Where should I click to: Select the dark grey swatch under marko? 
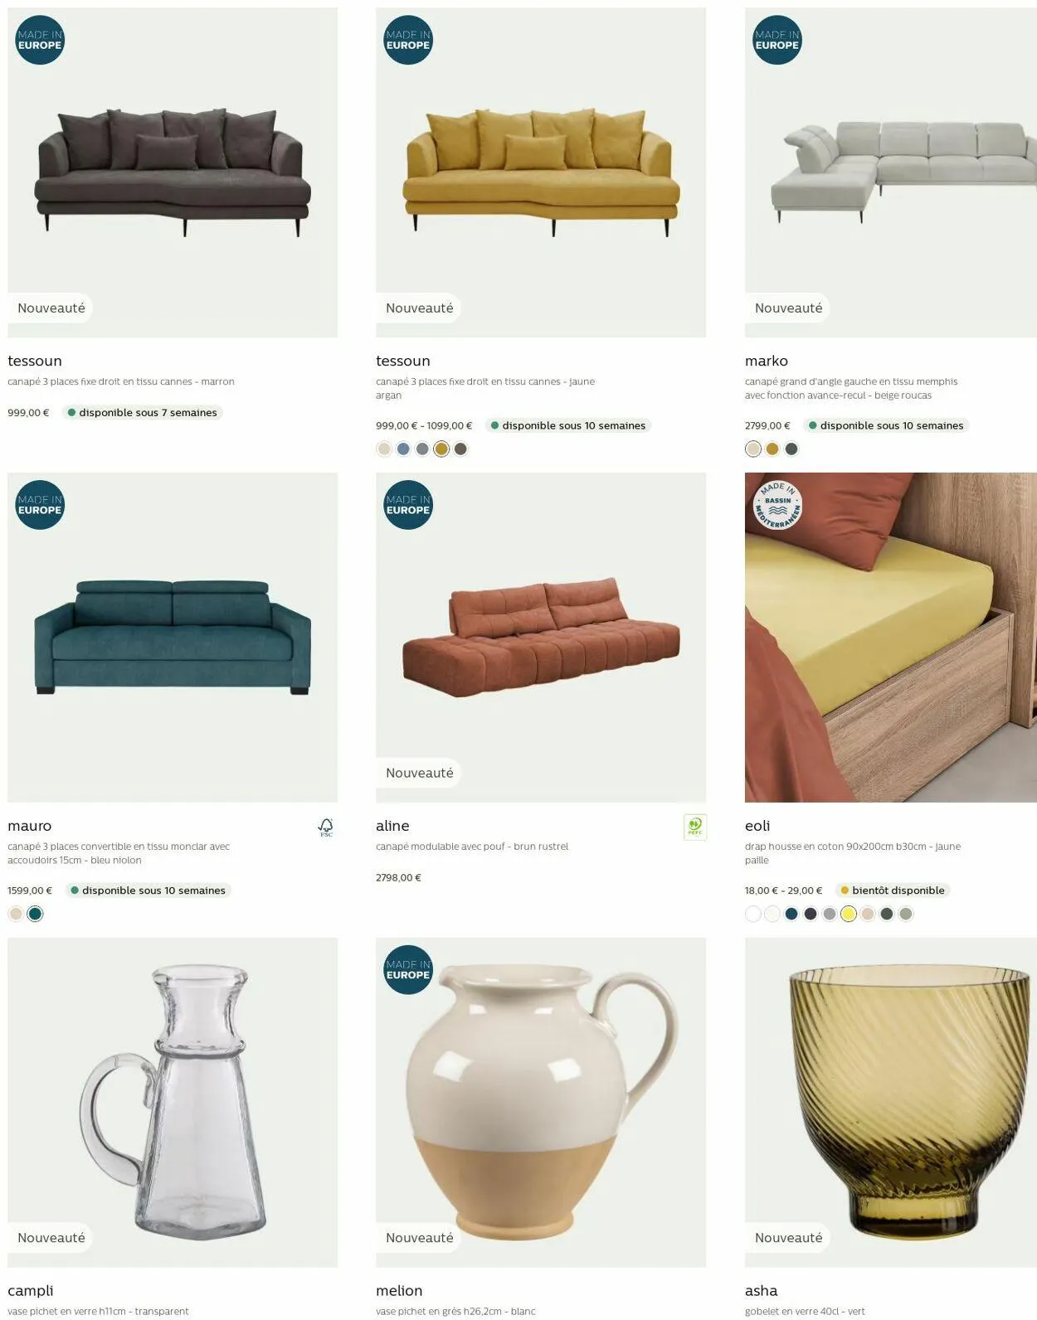pyautogui.click(x=791, y=449)
